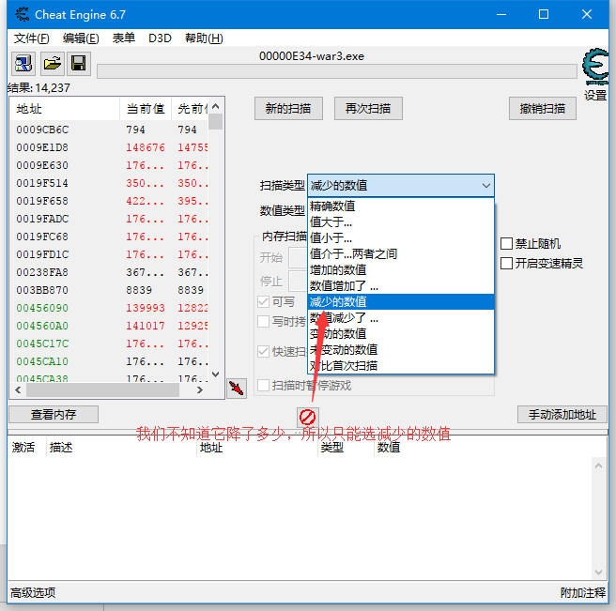Viewport: 616px width, 611px height.
Task: Click the red clear address list icon
Action: (x=307, y=417)
